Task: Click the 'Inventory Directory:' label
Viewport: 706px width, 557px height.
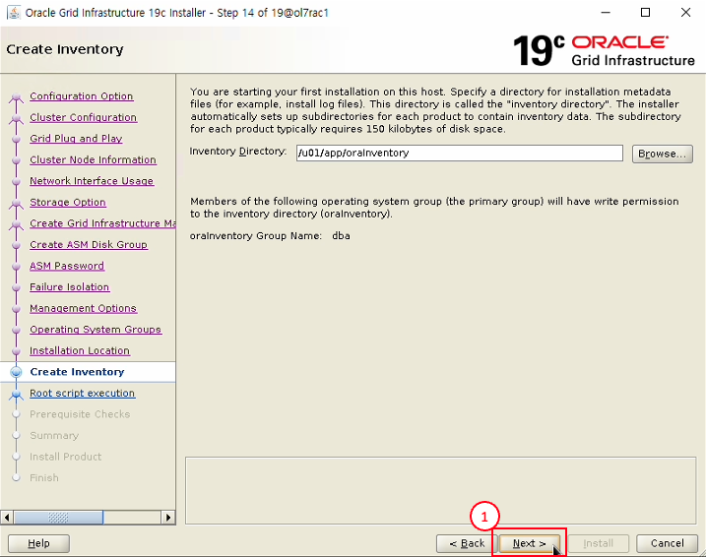Action: (238, 152)
